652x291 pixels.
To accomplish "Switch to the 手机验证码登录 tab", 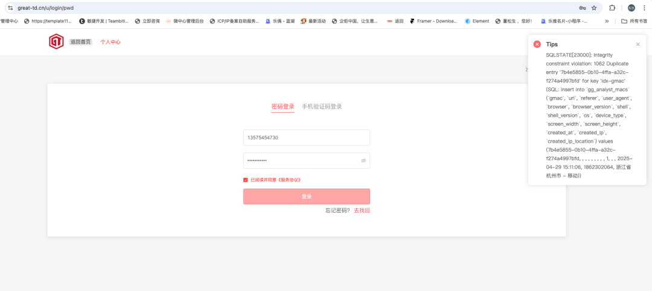I will click(322, 107).
